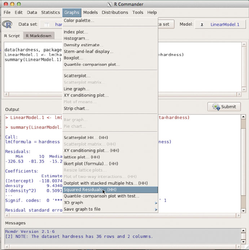Open the Tools menu
The image size is (249, 250).
click(138, 12)
